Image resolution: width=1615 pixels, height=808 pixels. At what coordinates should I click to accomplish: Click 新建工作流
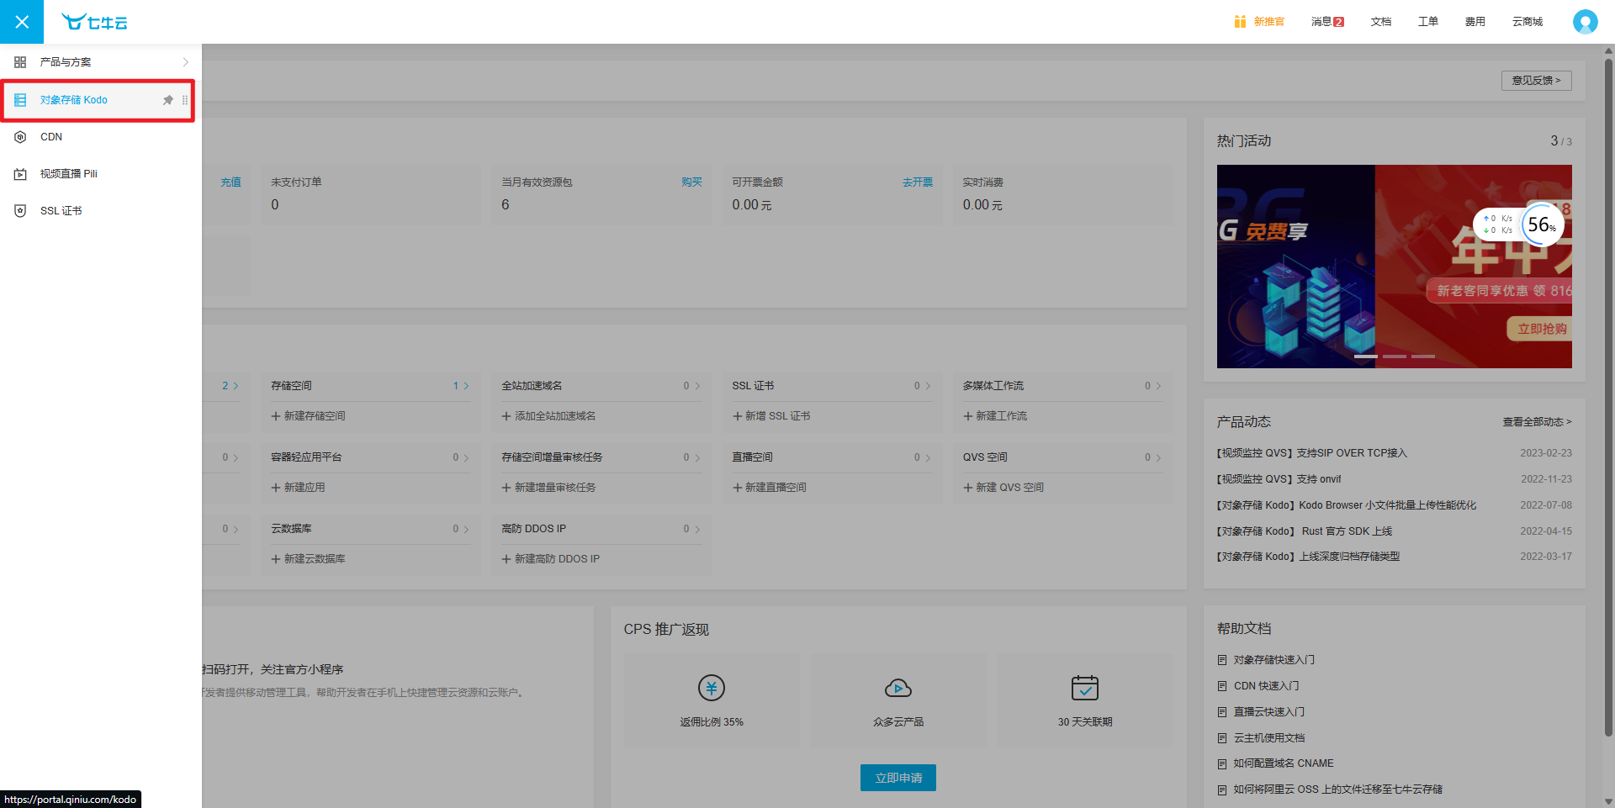(995, 416)
